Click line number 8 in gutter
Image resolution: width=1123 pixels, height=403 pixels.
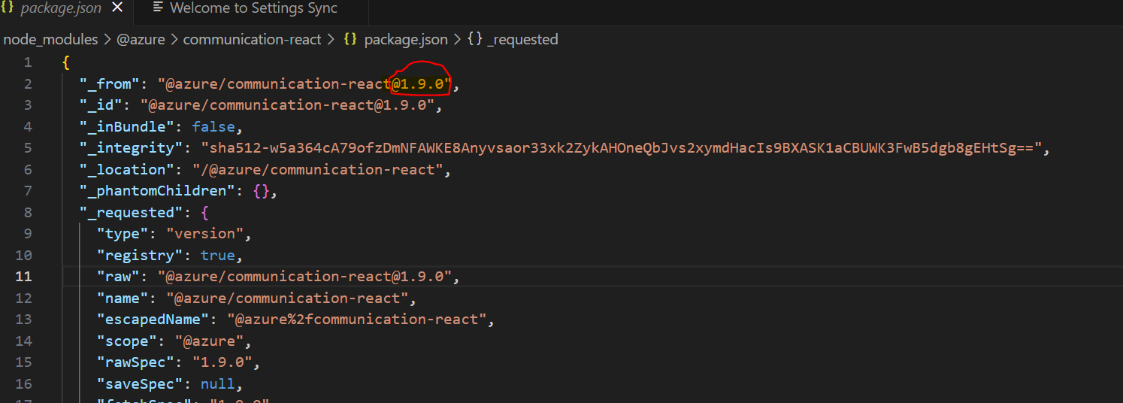click(x=28, y=212)
